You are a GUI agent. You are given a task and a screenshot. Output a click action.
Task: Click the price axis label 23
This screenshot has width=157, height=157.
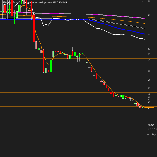pos(149,88)
